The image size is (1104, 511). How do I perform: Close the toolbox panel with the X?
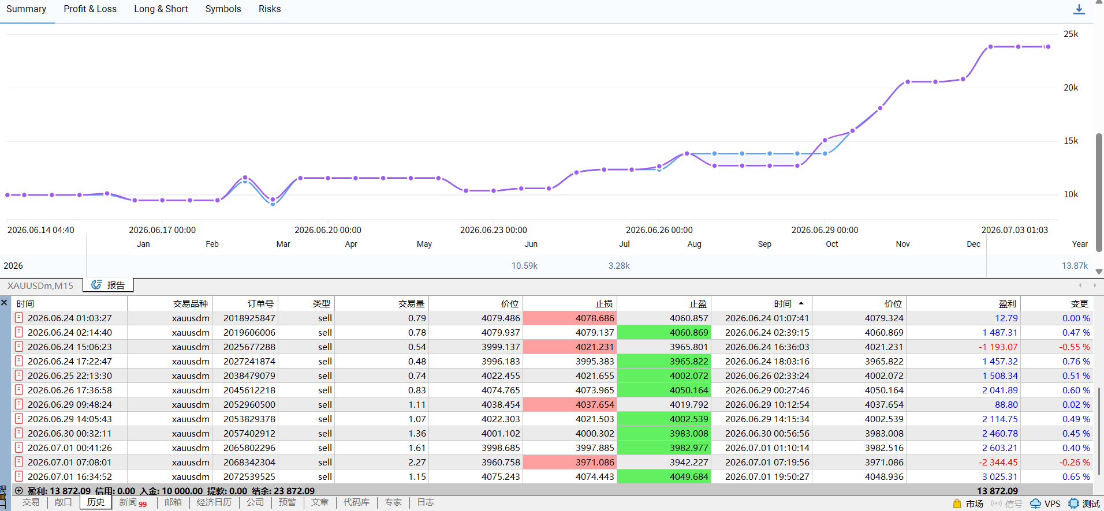pyautogui.click(x=4, y=302)
